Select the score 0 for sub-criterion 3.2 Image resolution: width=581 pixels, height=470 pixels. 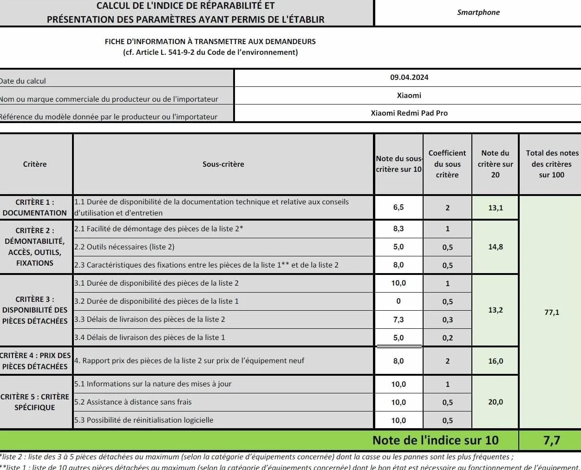pyautogui.click(x=398, y=301)
